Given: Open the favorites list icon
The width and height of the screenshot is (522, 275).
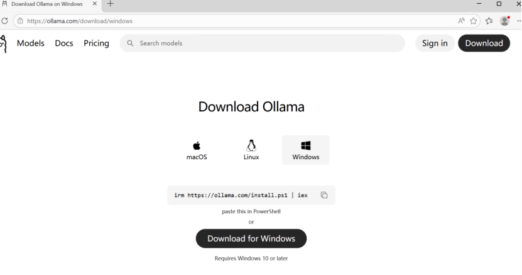Looking at the screenshot, I should pos(489,21).
